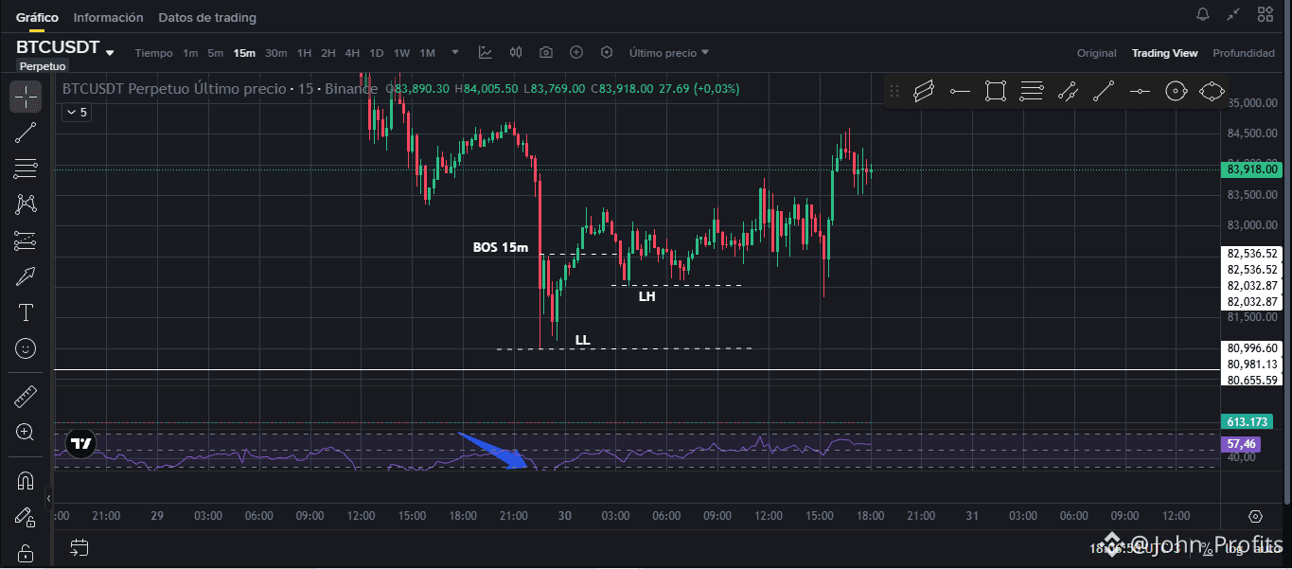Select the trend channel tool in floating bar

point(1067,91)
